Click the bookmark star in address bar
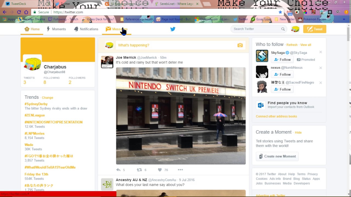The width and height of the screenshot is (351, 197). (280, 12)
